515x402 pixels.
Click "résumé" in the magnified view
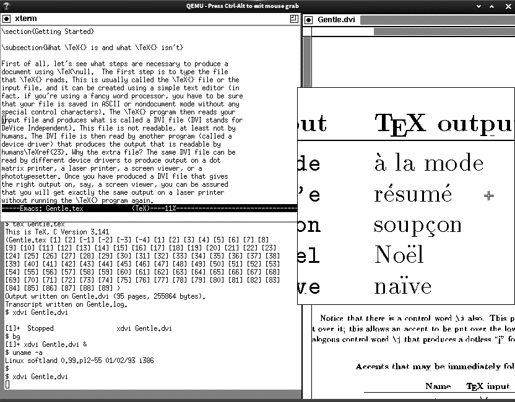pos(413,192)
